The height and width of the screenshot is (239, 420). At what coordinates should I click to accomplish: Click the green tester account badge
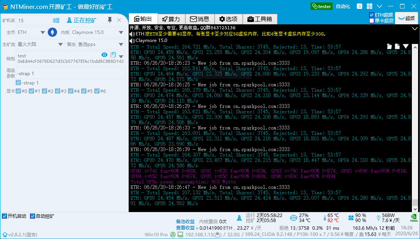click(321, 7)
